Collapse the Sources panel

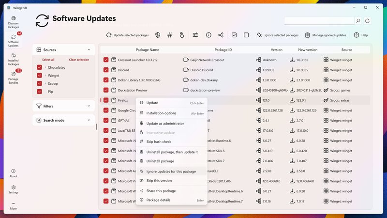(89, 50)
